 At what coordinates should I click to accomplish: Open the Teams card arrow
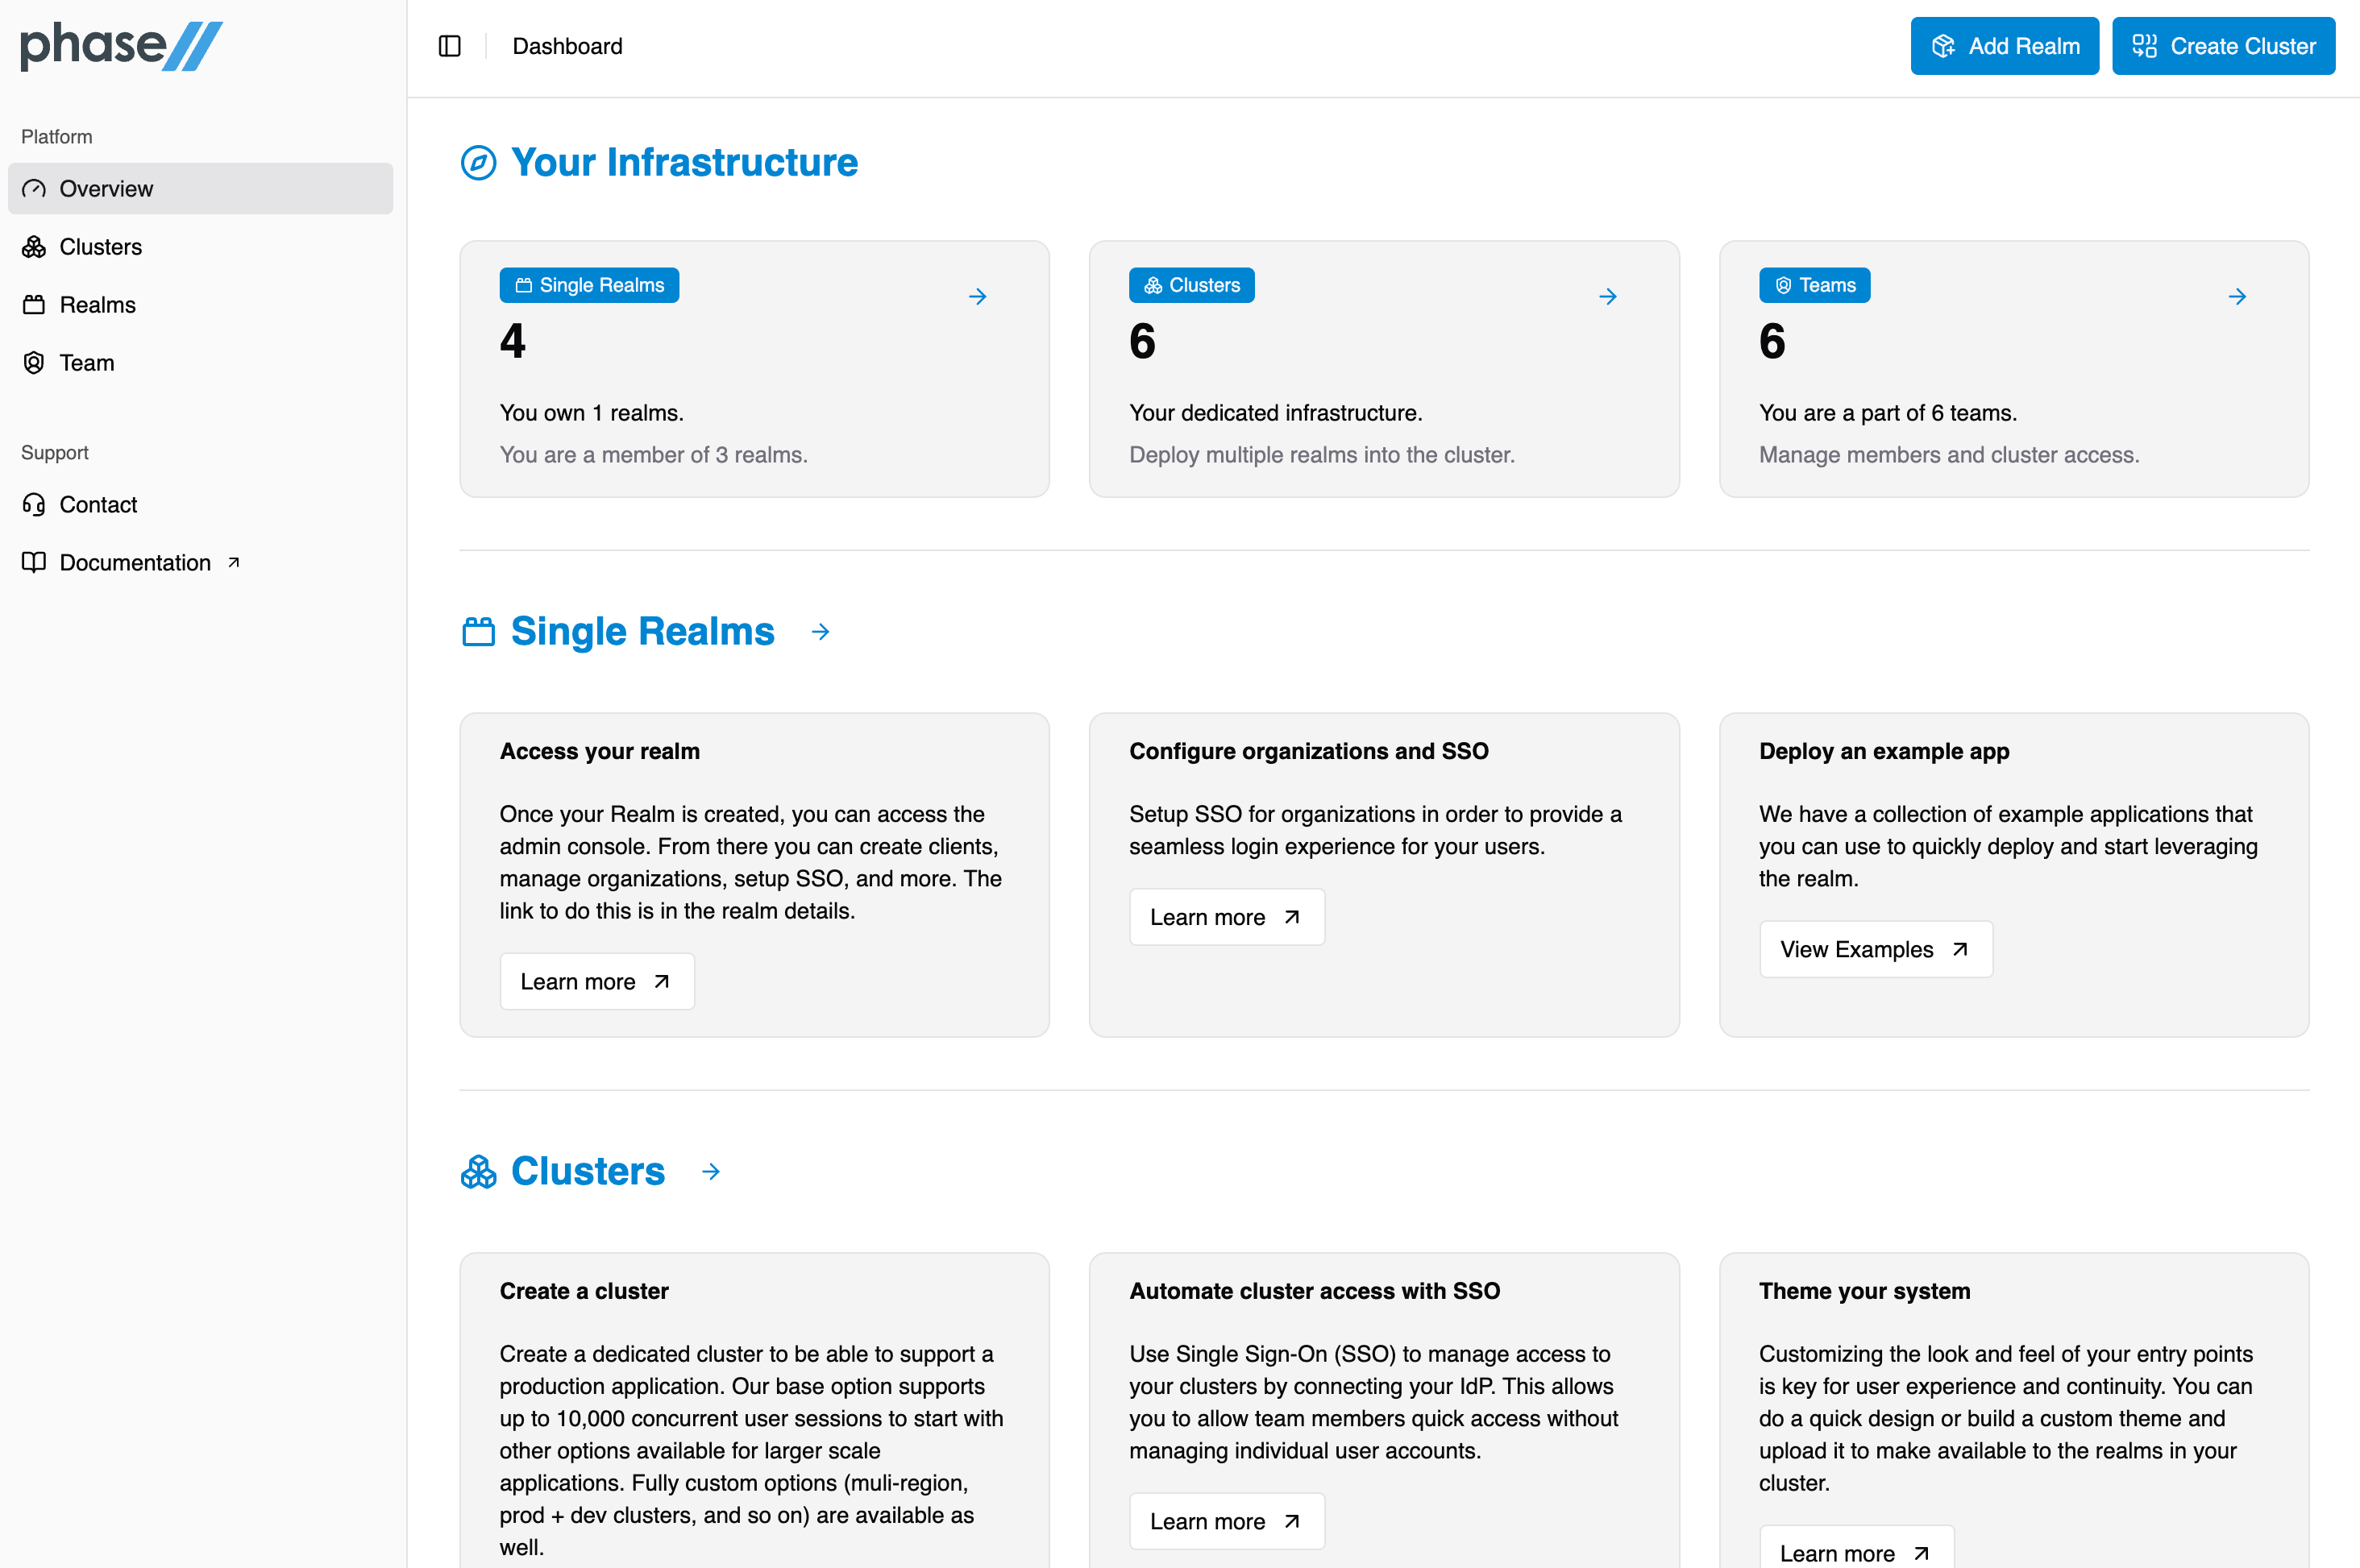point(2237,296)
